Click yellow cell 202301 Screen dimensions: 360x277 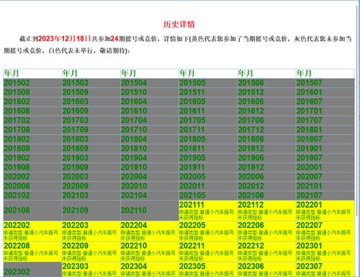[x=325, y=252]
